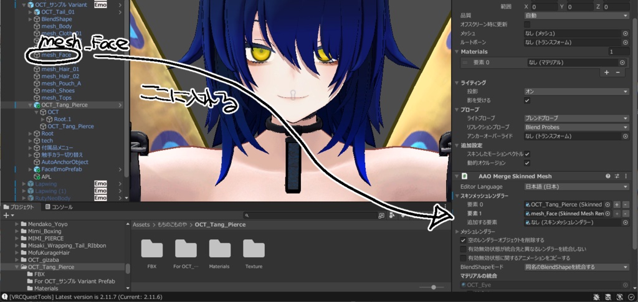Add a material with Materials plus button
638x302 pixels.
606,72
